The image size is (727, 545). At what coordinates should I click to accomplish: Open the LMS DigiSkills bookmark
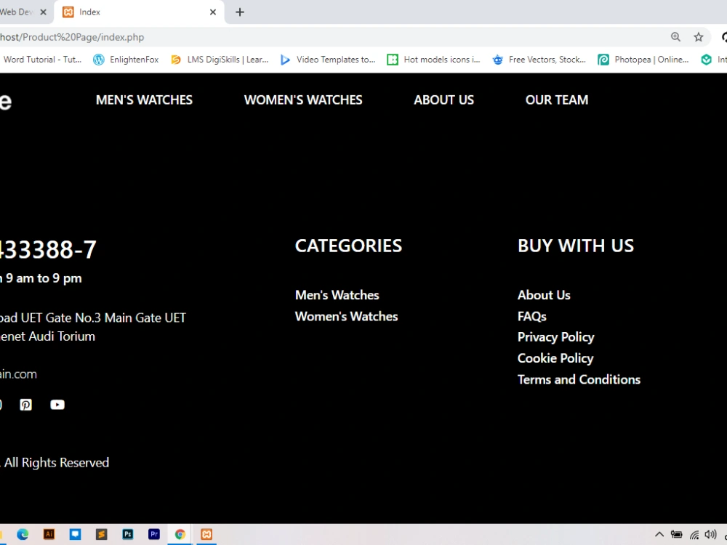pyautogui.click(x=220, y=60)
